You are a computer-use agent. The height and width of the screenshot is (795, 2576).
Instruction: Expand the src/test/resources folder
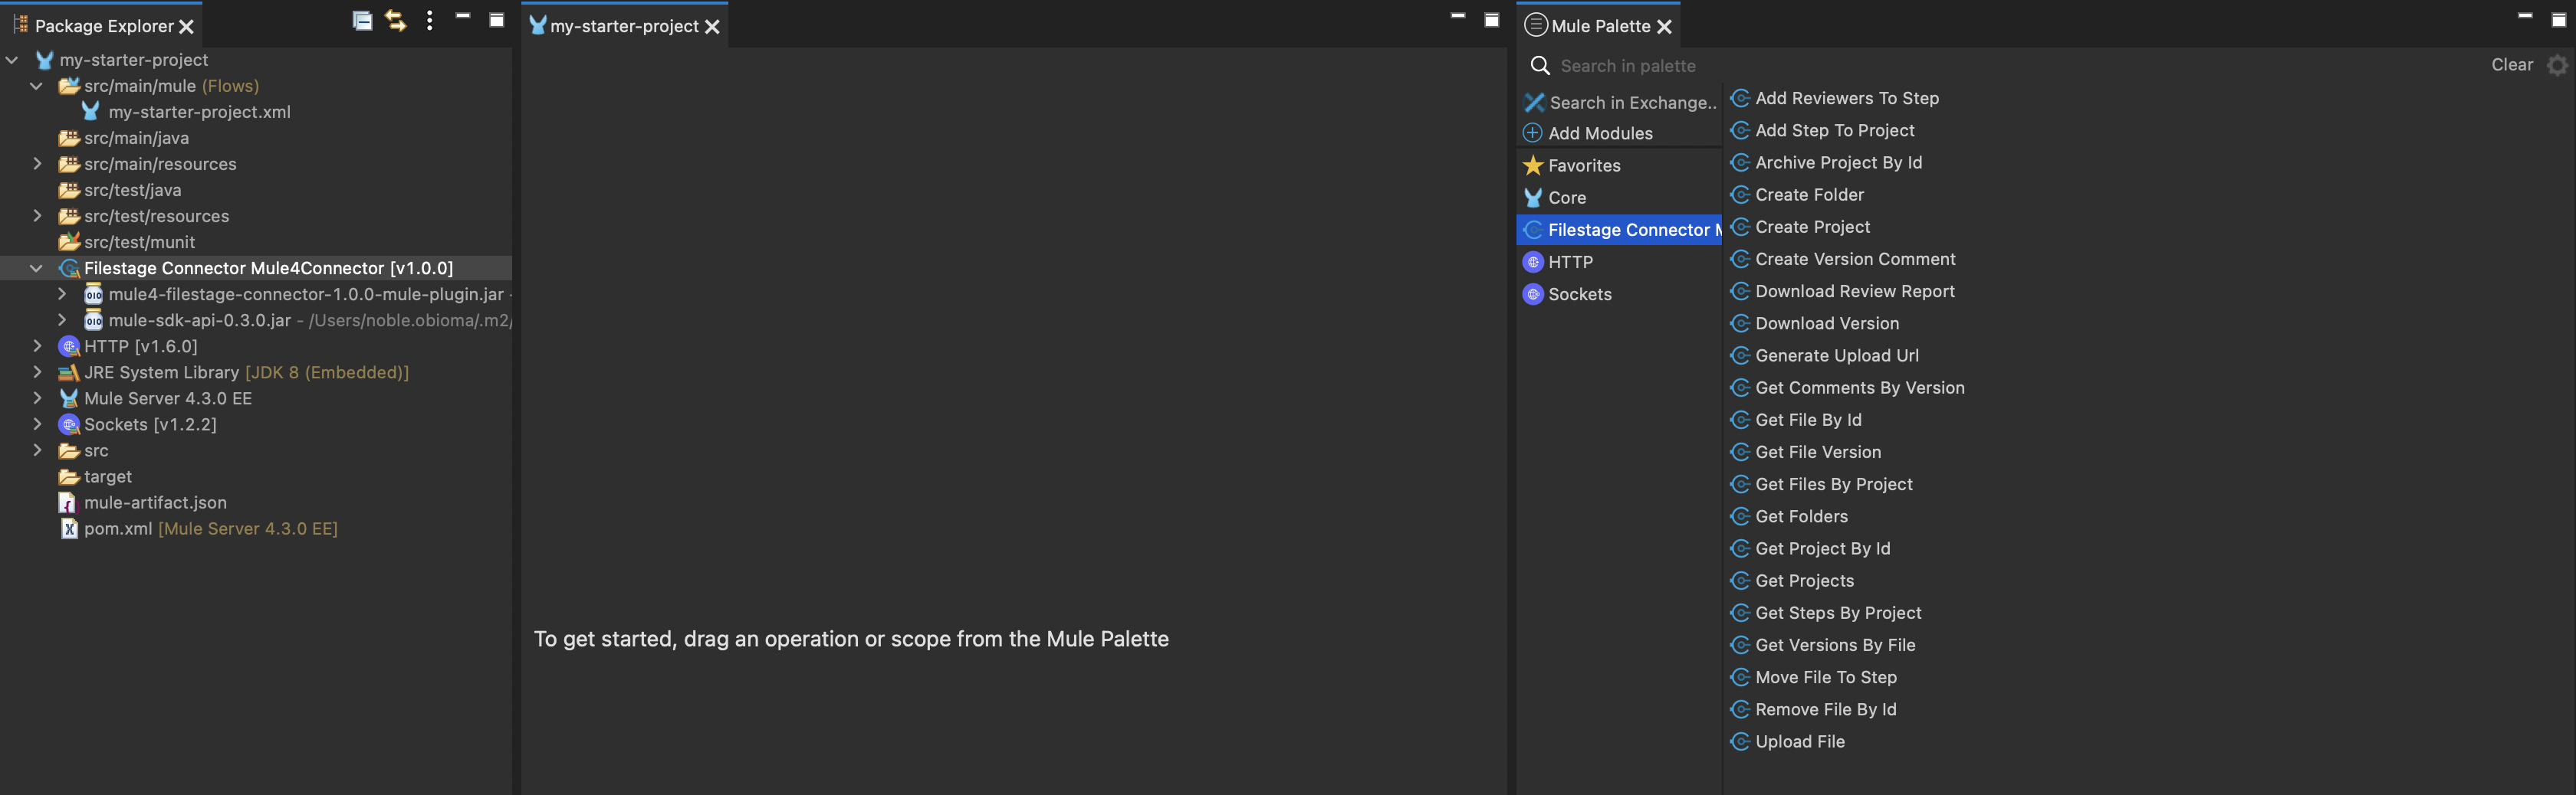tap(37, 214)
